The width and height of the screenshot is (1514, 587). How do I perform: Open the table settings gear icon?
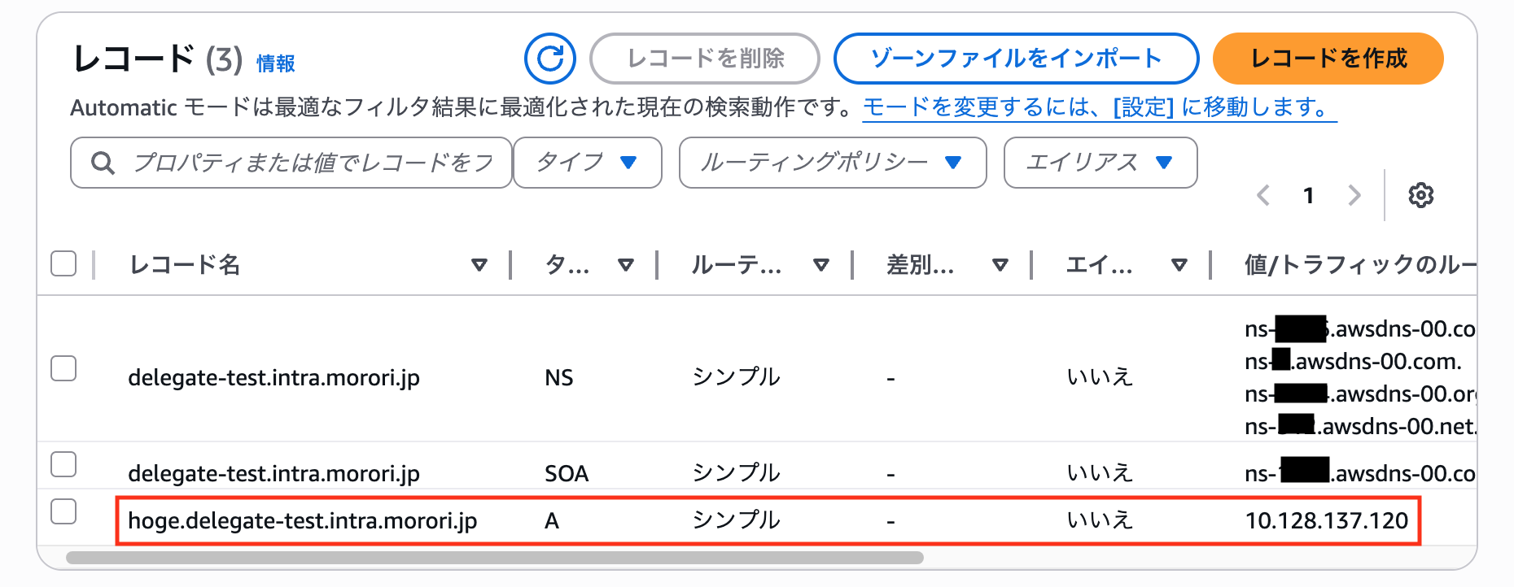1421,194
